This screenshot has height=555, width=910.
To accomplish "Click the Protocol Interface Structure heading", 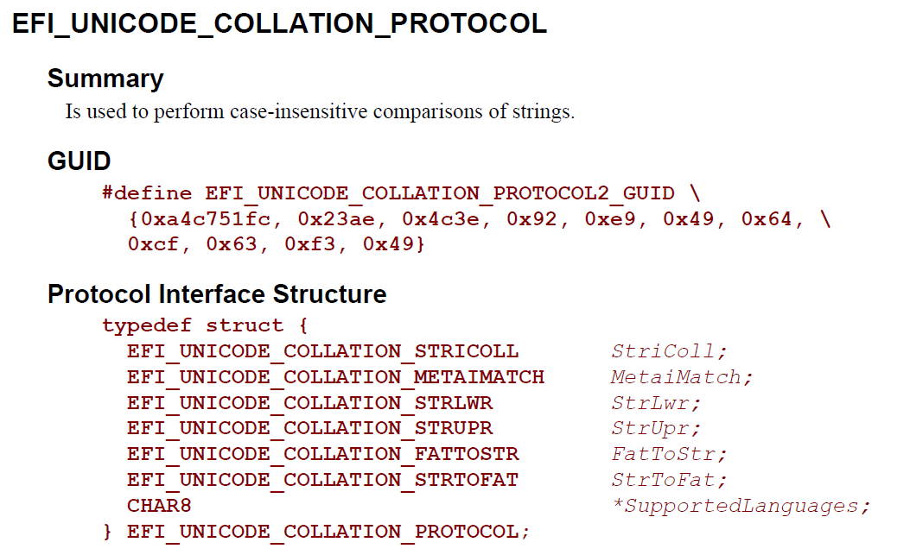I will (x=217, y=294).
